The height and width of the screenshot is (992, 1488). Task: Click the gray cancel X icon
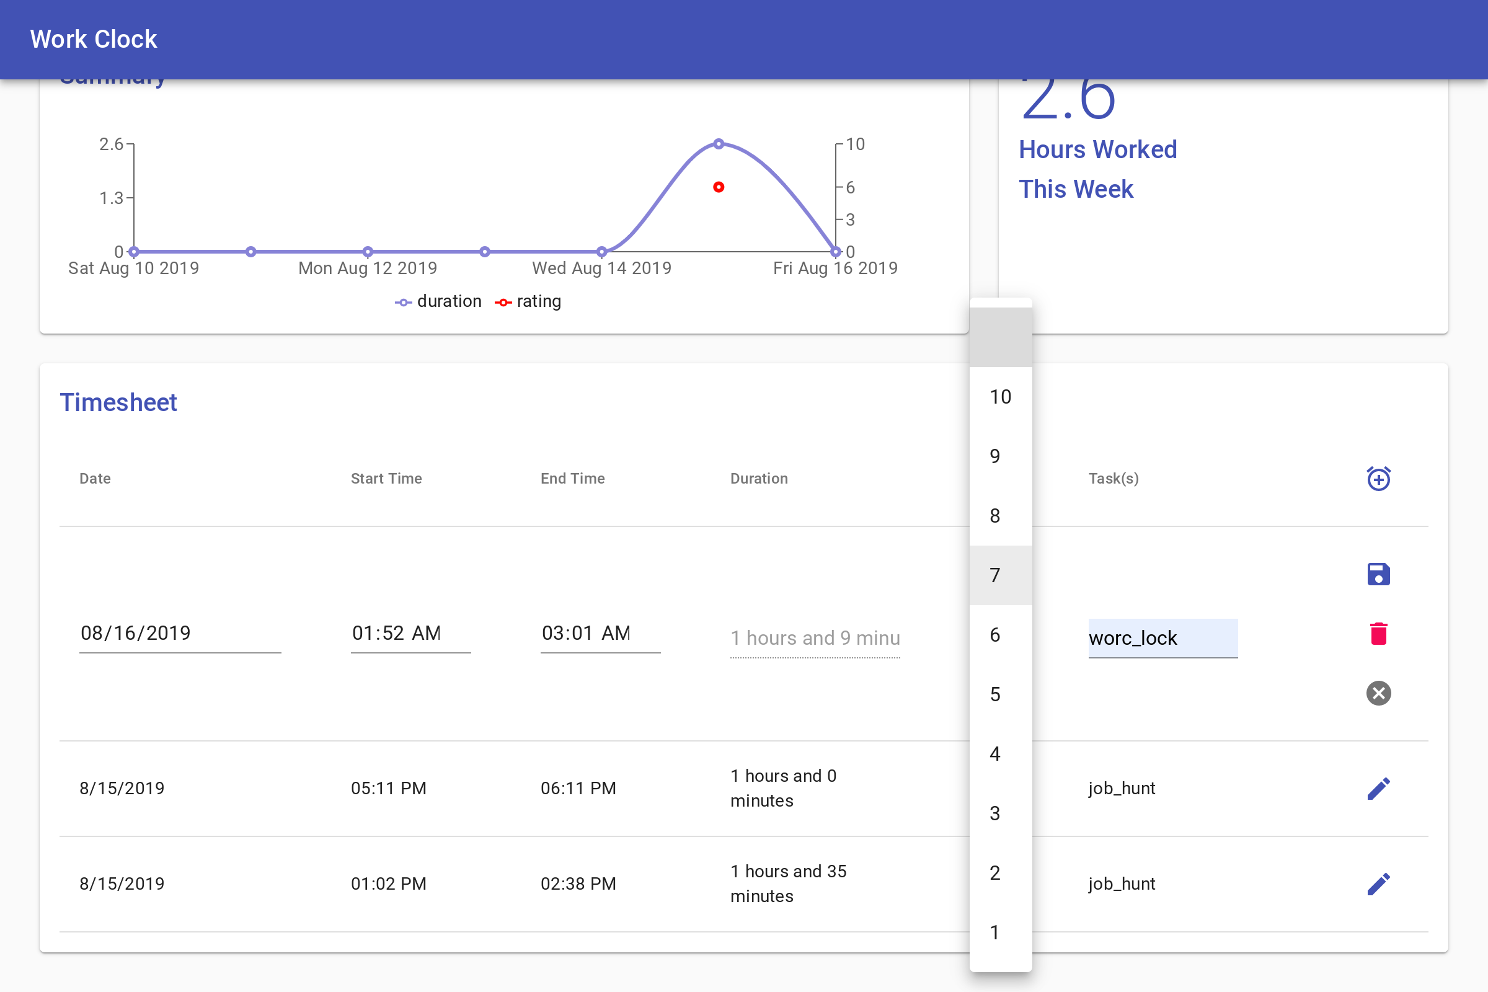pyautogui.click(x=1378, y=693)
